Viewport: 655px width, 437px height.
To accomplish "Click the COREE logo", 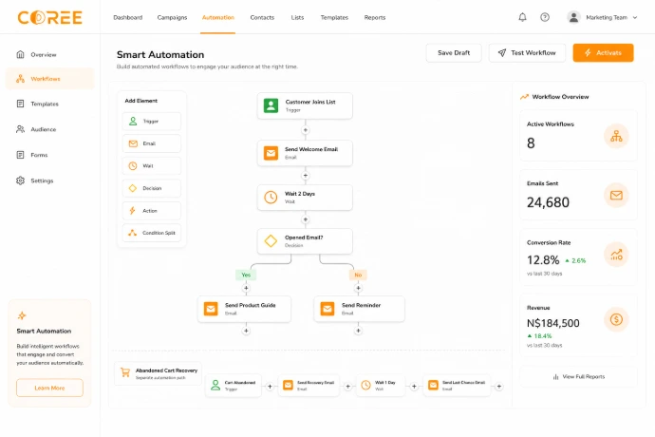I will click(49, 17).
